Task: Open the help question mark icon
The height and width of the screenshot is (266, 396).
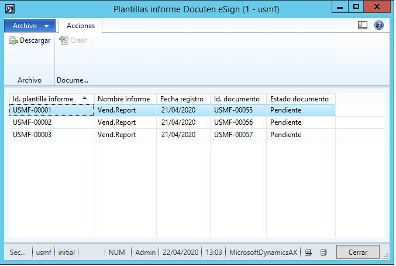Action: (379, 25)
